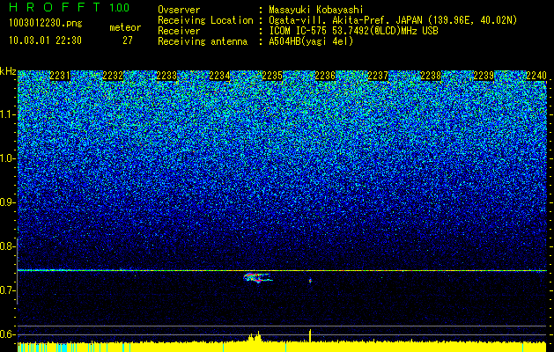This screenshot has height=352, width=554.
Task: Select the version number 1.0.0
Action: tap(120, 7)
